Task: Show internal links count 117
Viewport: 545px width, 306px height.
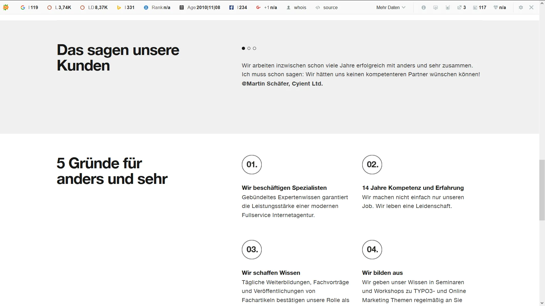Action: pos(480,8)
